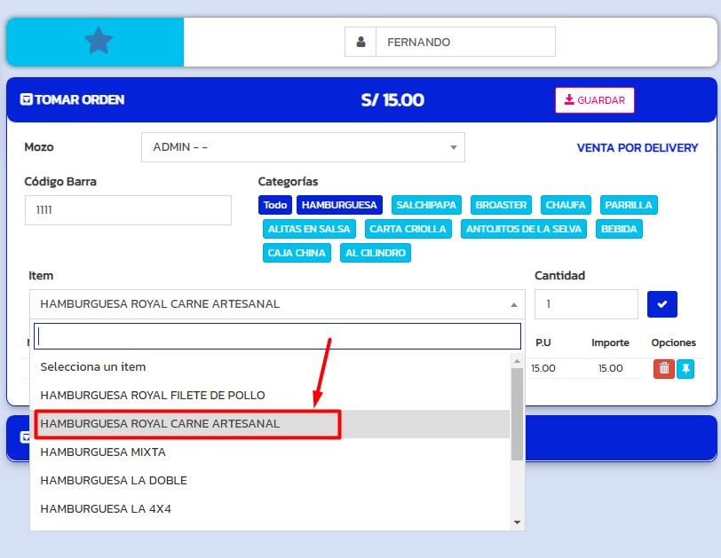Click the dropdown list scrollbar down arrow
Viewport: 721px width, 558px height.
coord(518,523)
